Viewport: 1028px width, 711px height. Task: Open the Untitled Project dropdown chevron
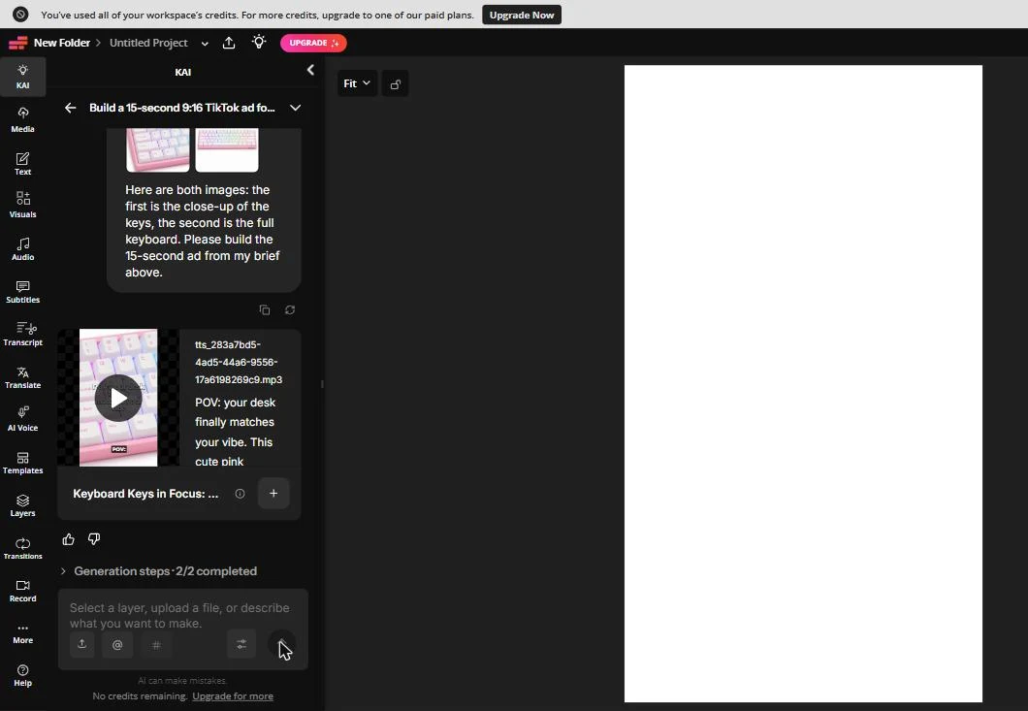click(x=205, y=44)
